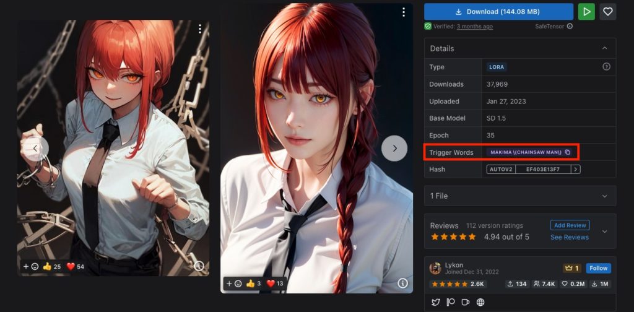The width and height of the screenshot is (634, 312).
Task: Open the See Reviews link
Action: pyautogui.click(x=569, y=237)
